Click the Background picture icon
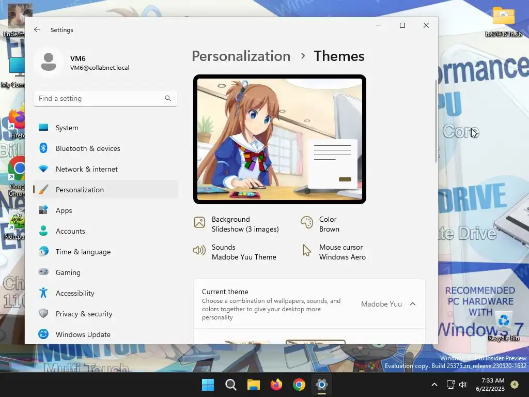The image size is (529, 397). 199,222
